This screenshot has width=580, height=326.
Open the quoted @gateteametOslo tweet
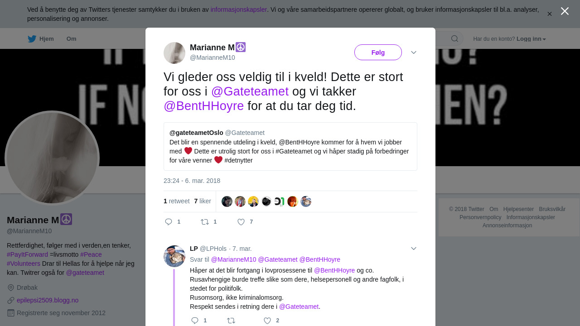coord(290,146)
